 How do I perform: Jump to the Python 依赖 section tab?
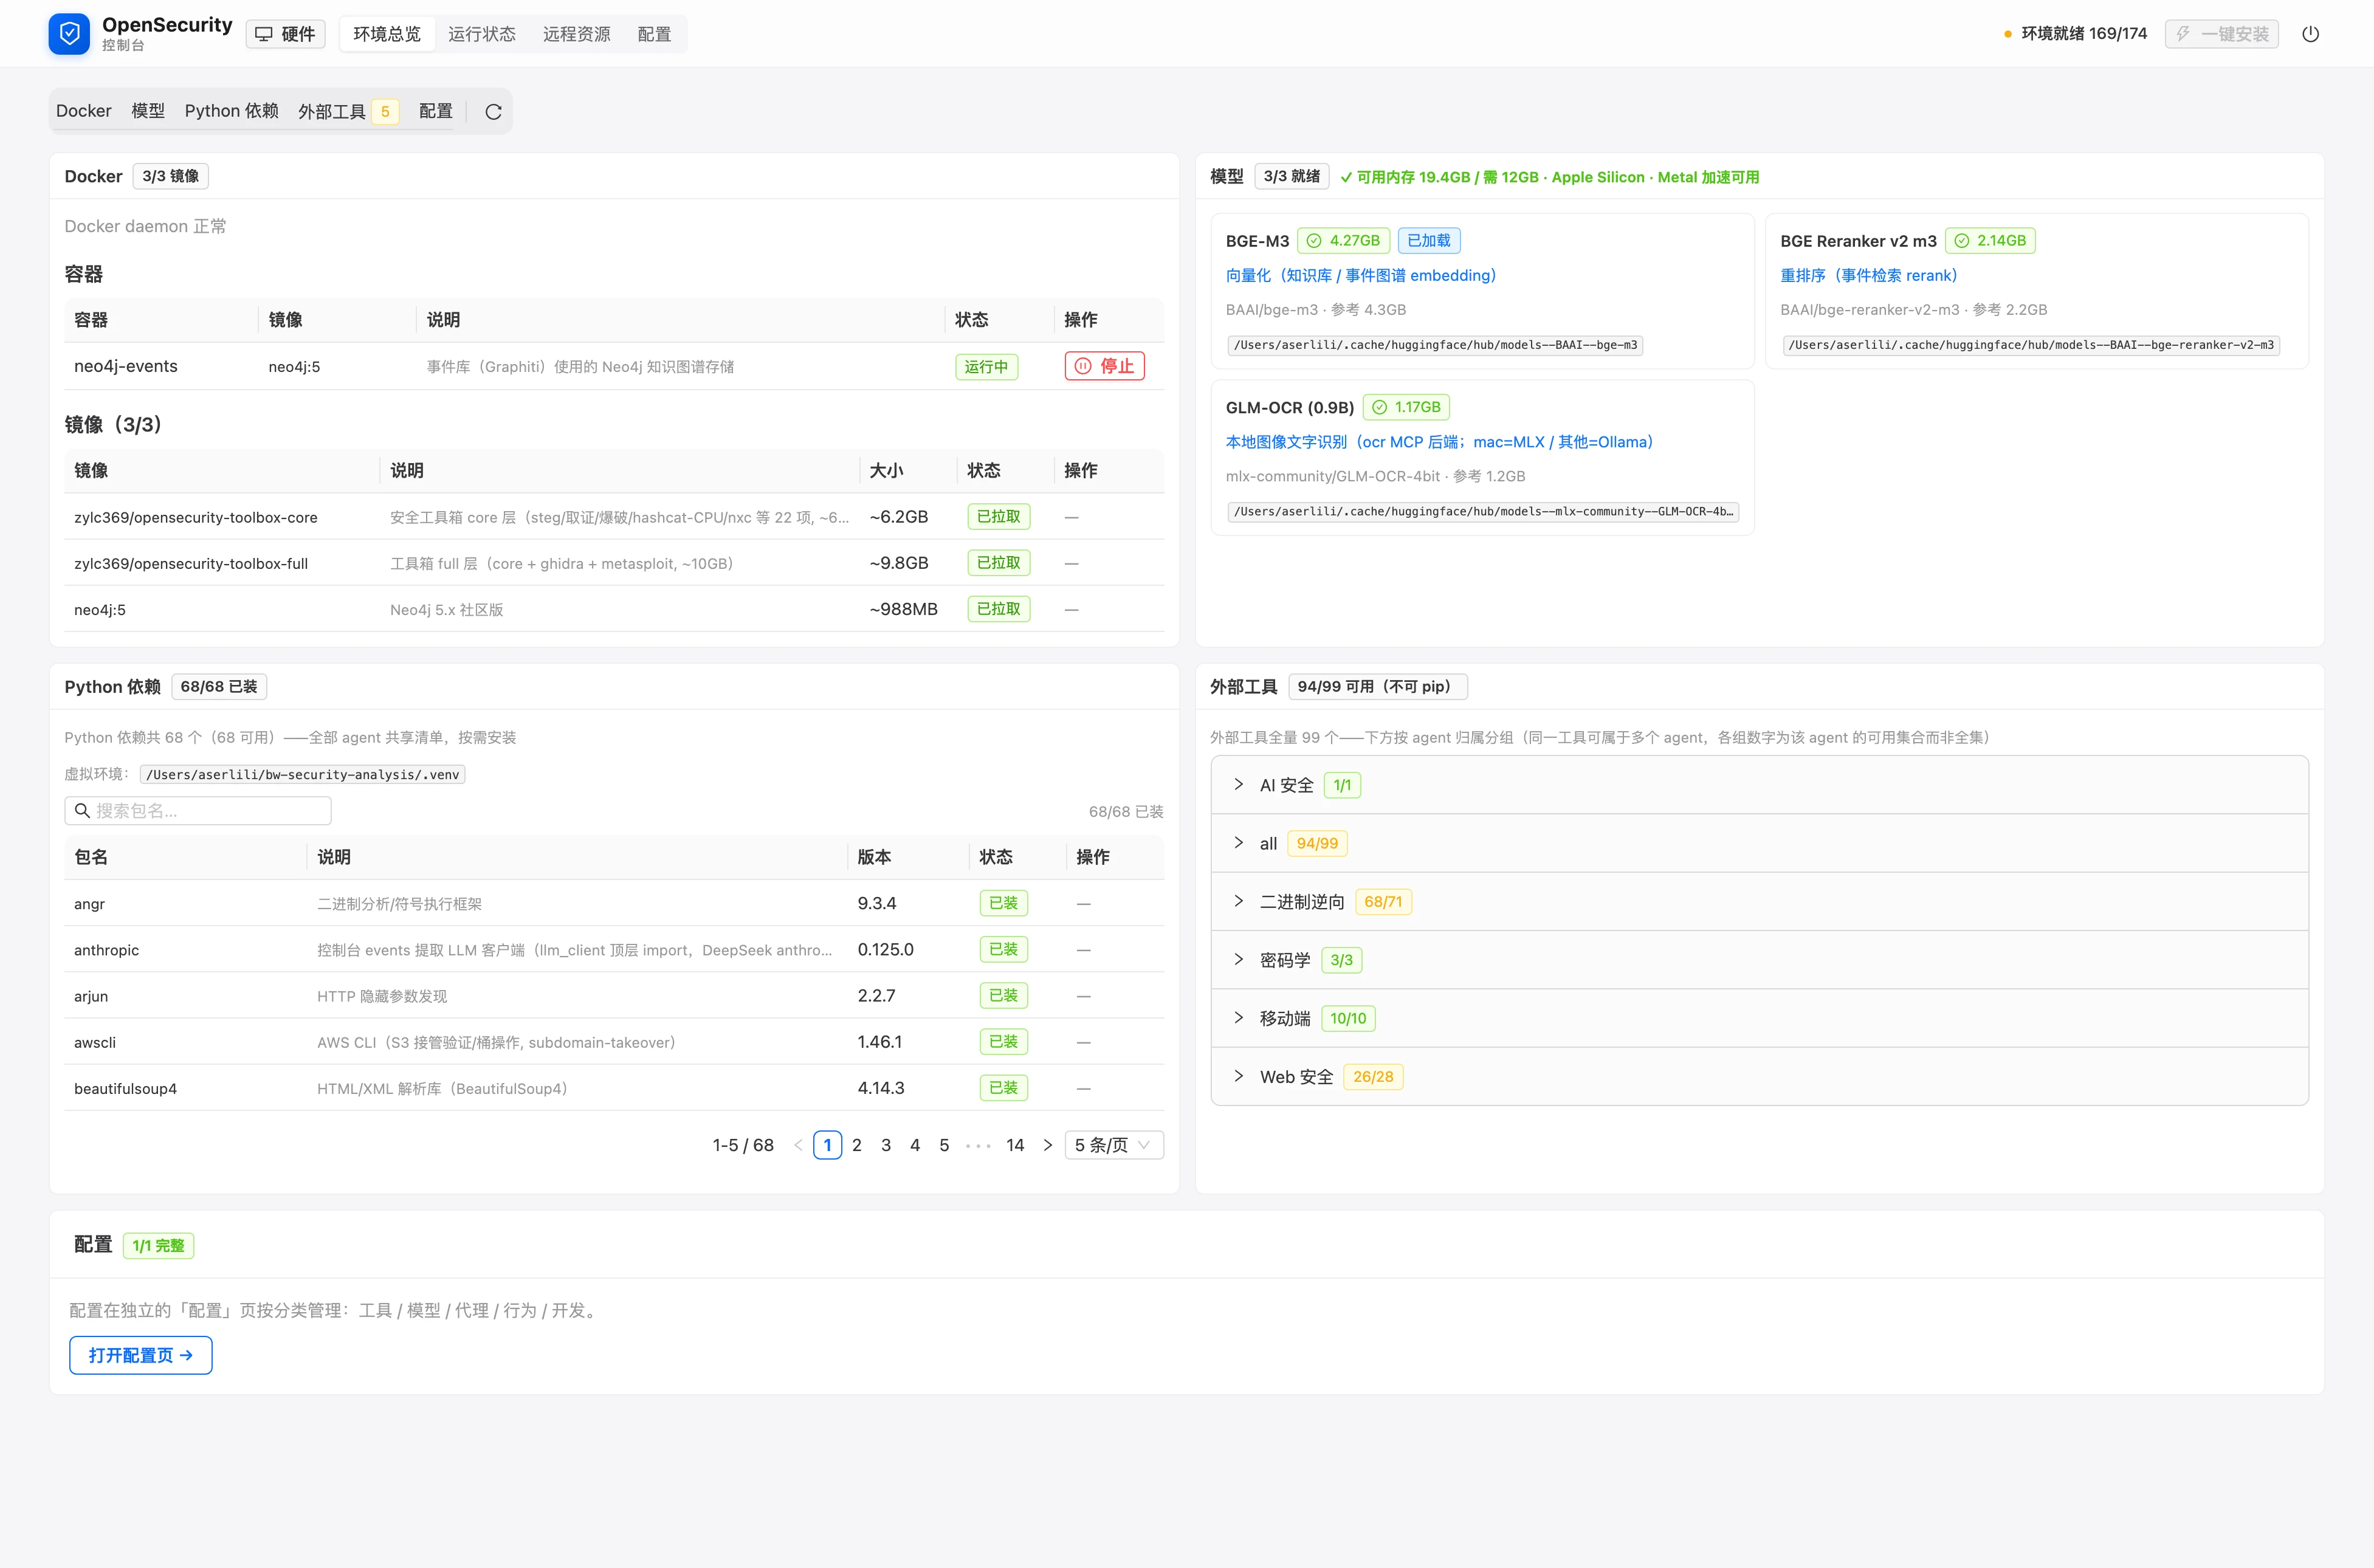[x=231, y=111]
